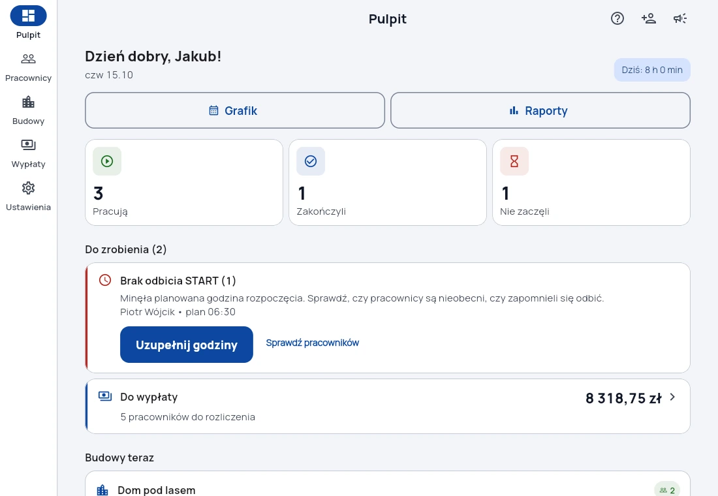This screenshot has height=496, width=718.
Task: Open the Zakończyli card showing 1
Action: [x=387, y=182]
